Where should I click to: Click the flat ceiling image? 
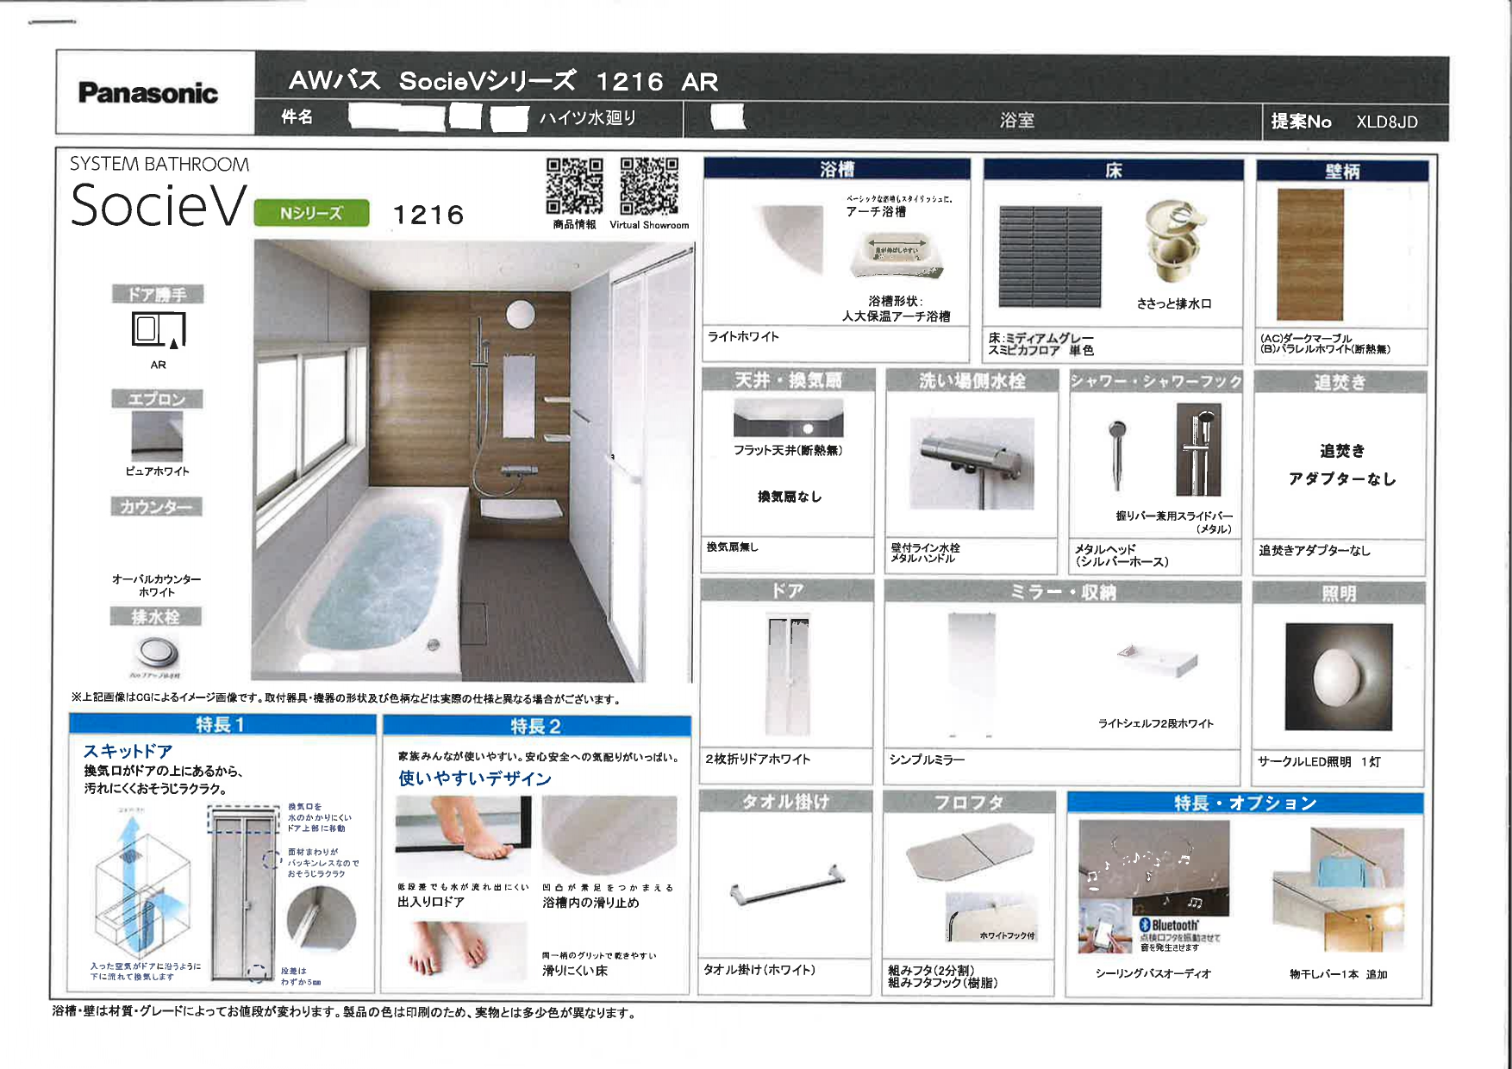pyautogui.click(x=788, y=418)
